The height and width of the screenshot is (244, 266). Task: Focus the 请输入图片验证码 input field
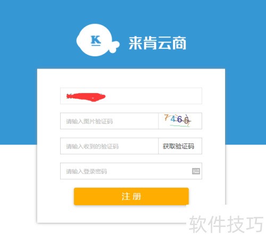coord(109,121)
